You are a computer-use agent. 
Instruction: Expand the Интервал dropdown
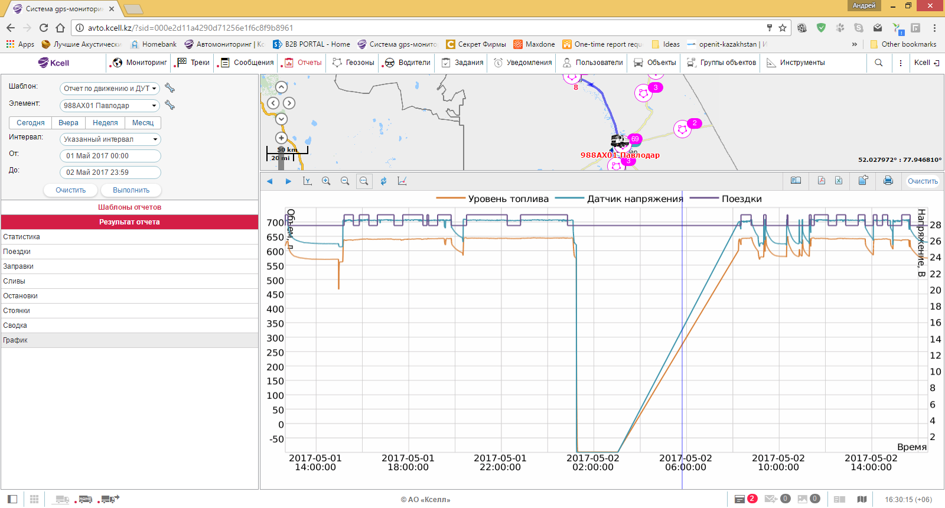coord(110,139)
